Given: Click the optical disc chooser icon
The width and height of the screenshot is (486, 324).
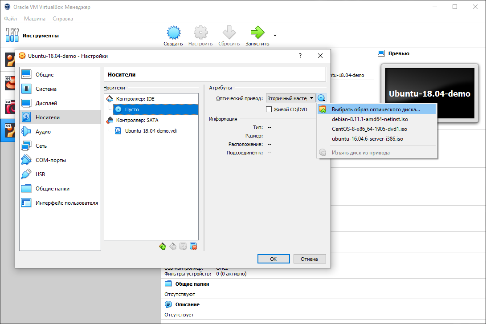Looking at the screenshot, I should [322, 98].
